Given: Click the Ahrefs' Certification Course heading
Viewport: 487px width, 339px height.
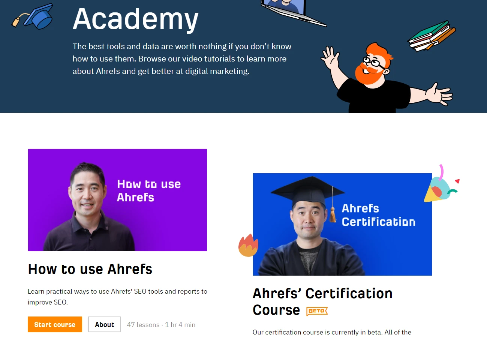Looking at the screenshot, I should point(322,301).
